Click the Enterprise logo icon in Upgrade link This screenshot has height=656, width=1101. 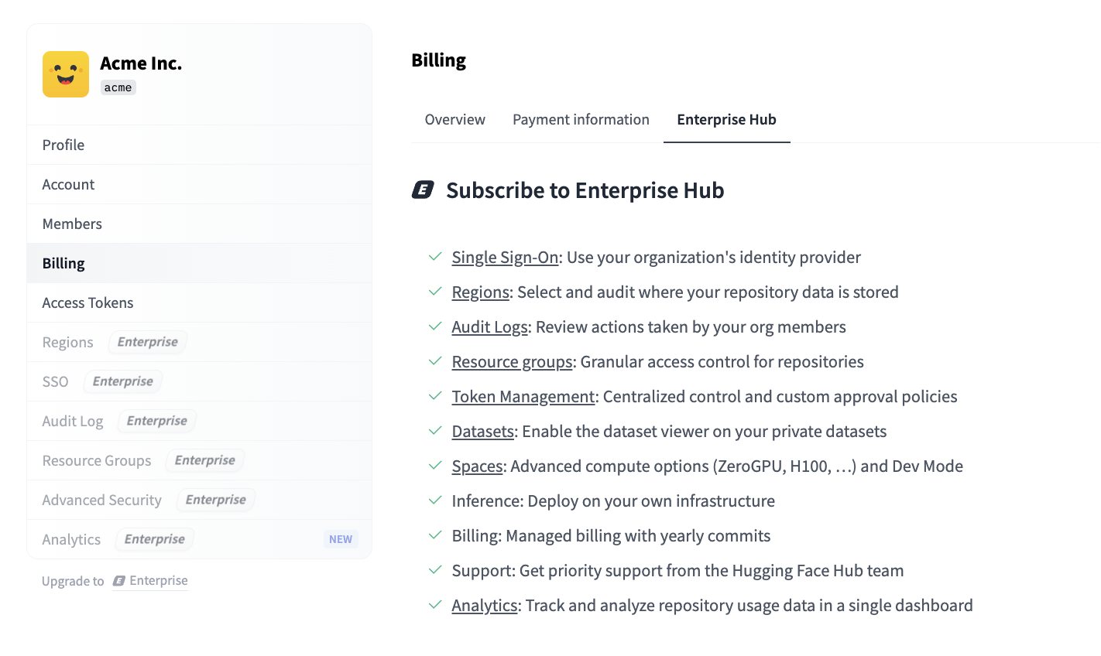(119, 581)
